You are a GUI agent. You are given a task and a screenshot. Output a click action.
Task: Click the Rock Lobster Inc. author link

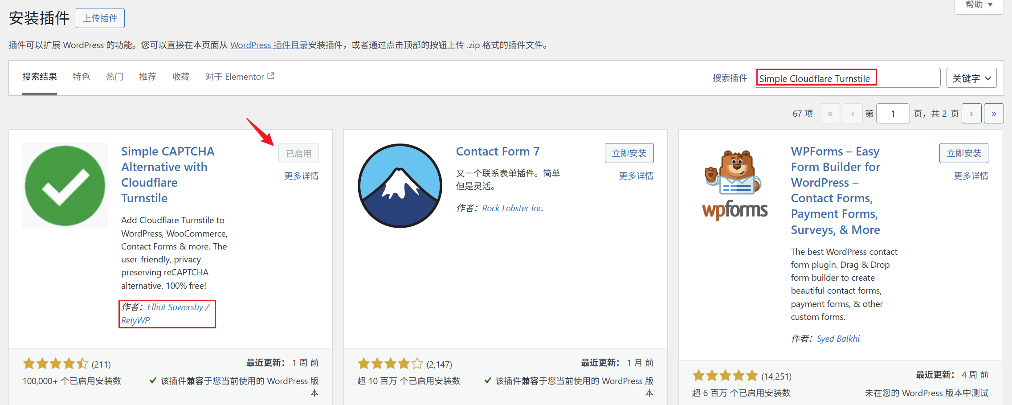point(512,208)
